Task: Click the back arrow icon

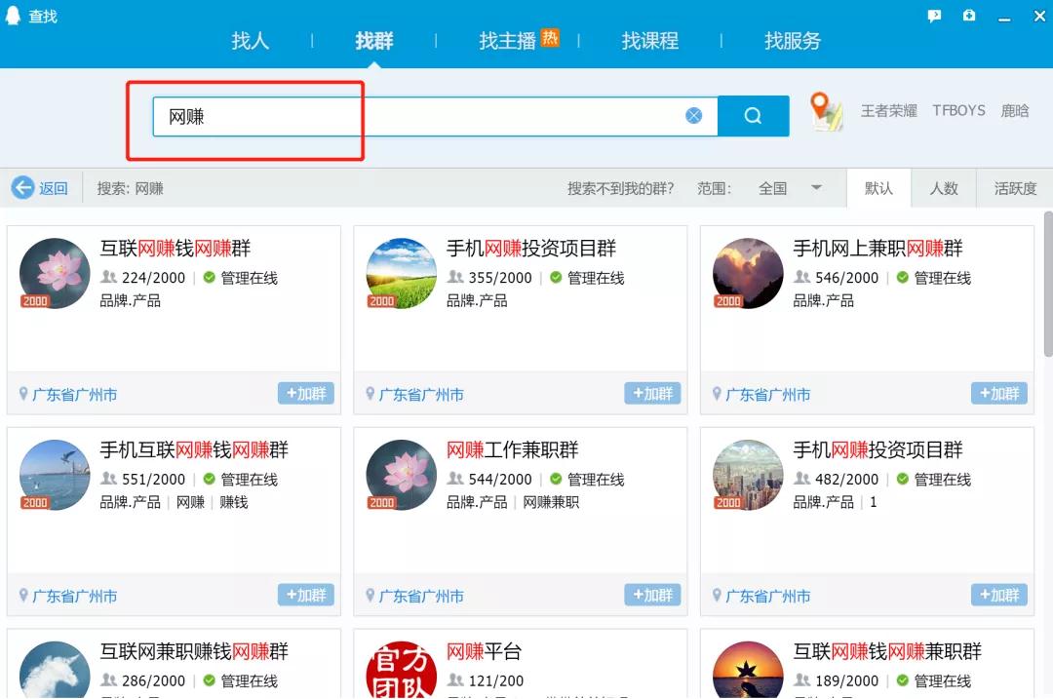Action: tap(22, 188)
